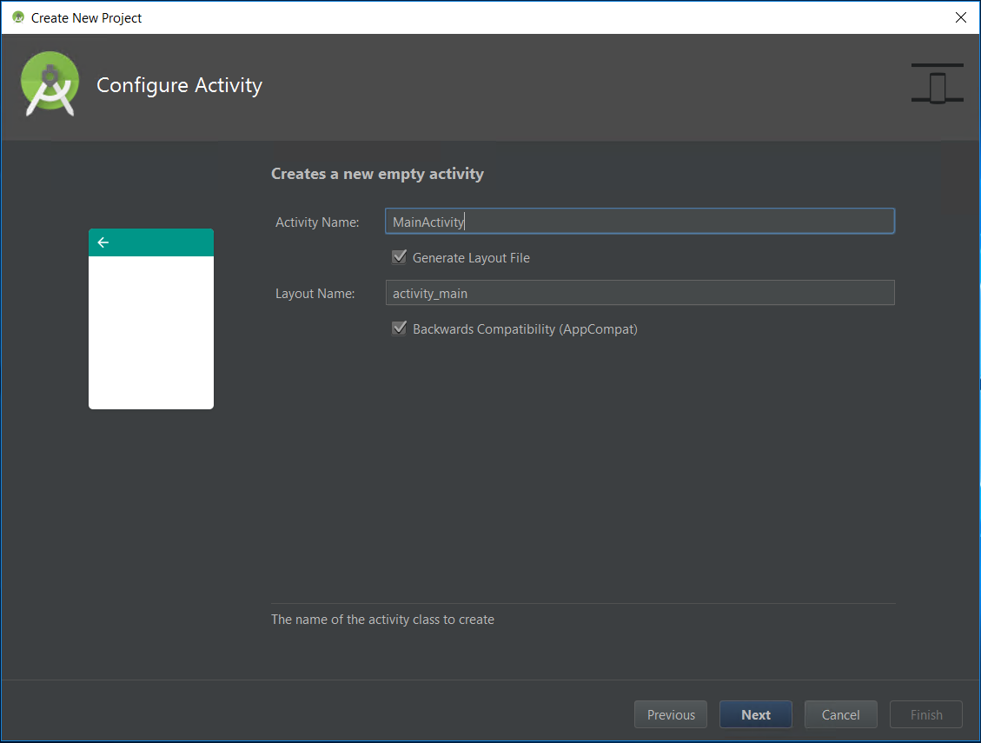The image size is (981, 743).
Task: Click the Activity Name label
Action: click(317, 222)
